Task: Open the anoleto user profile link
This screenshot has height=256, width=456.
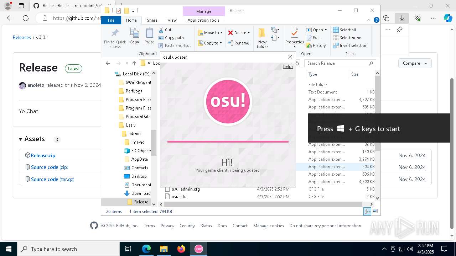Action: coord(36,85)
